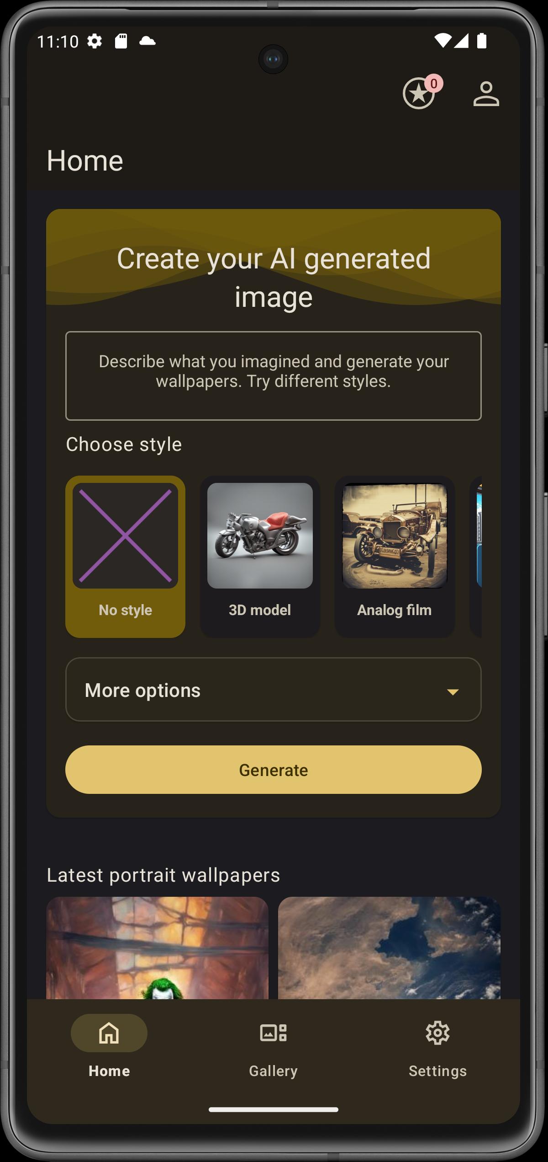Tap the Home house icon
This screenshot has width=548, height=1162.
point(109,1033)
